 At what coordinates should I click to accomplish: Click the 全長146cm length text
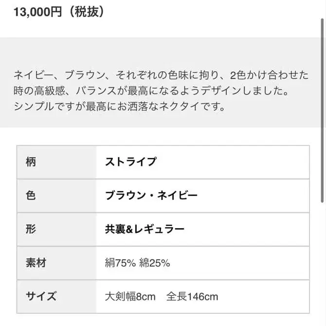192,296
